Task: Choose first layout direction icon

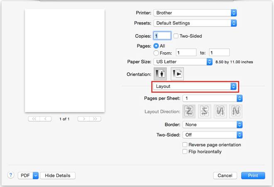Action: 190,111
